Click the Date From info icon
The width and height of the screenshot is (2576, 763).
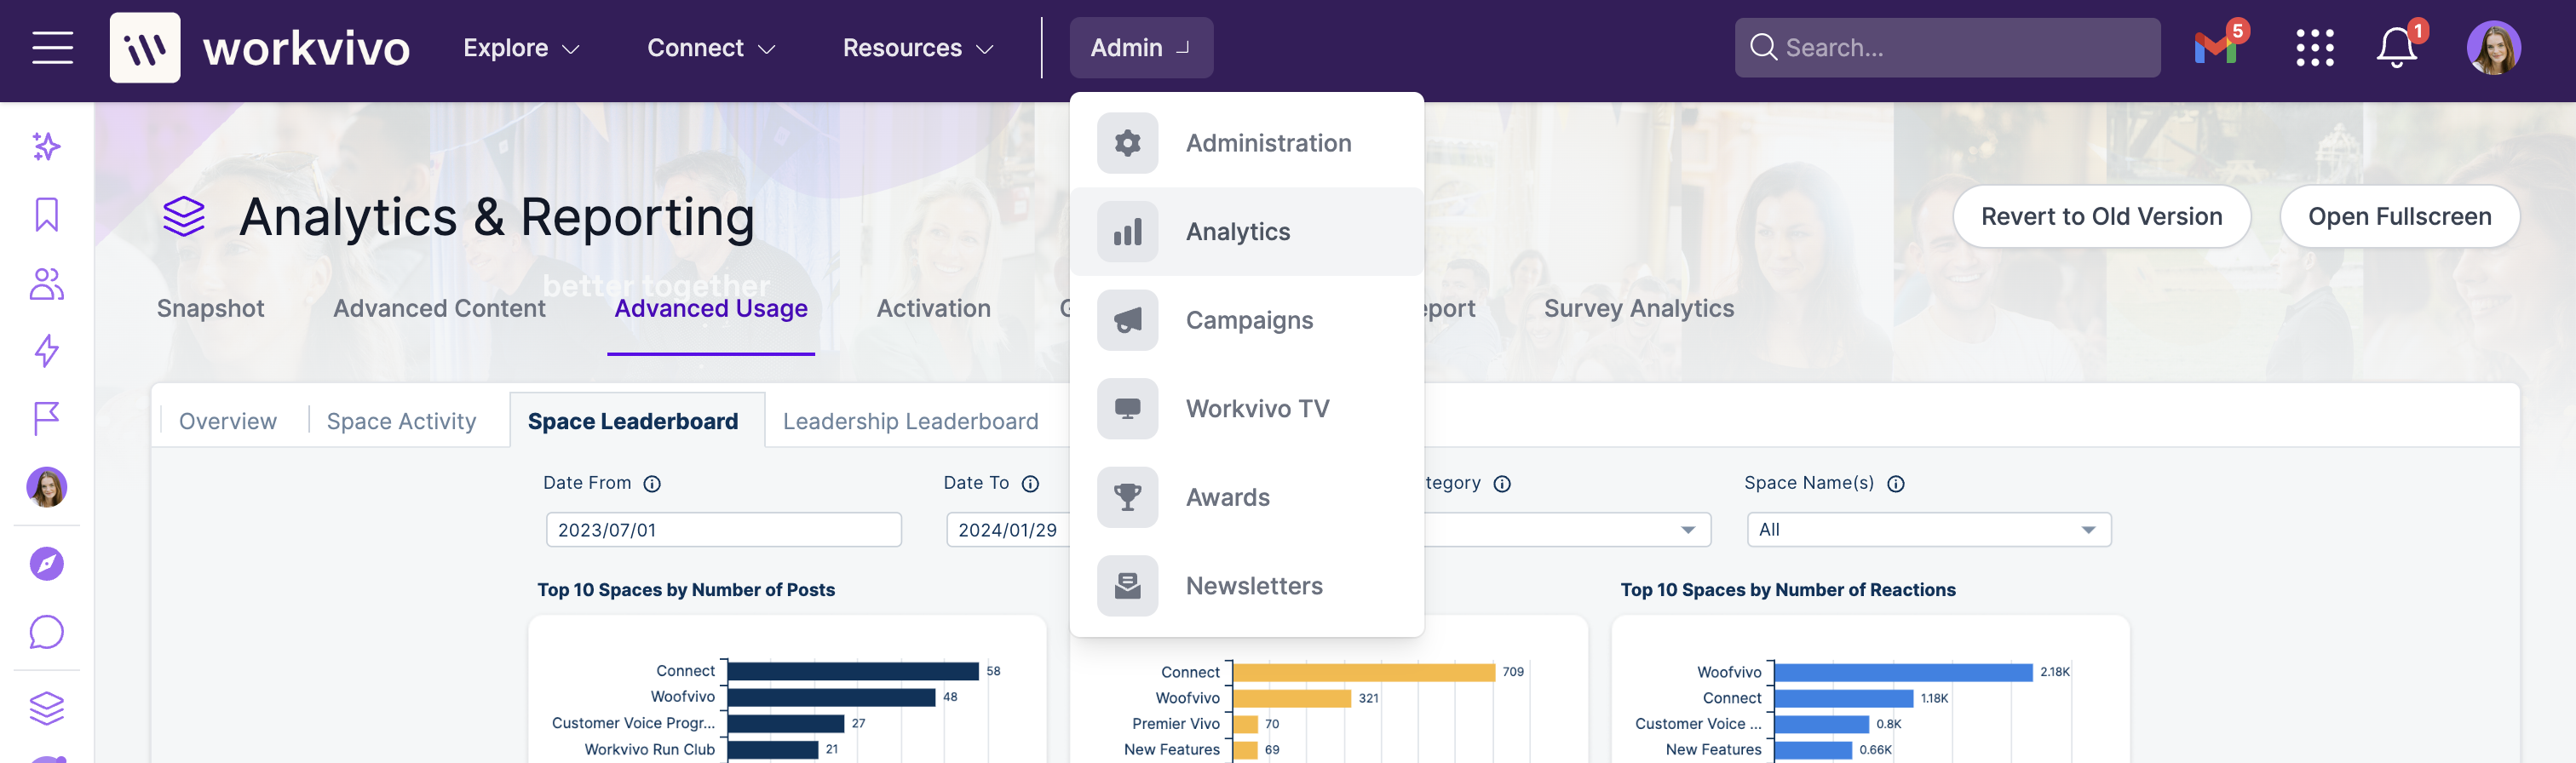[x=652, y=484]
